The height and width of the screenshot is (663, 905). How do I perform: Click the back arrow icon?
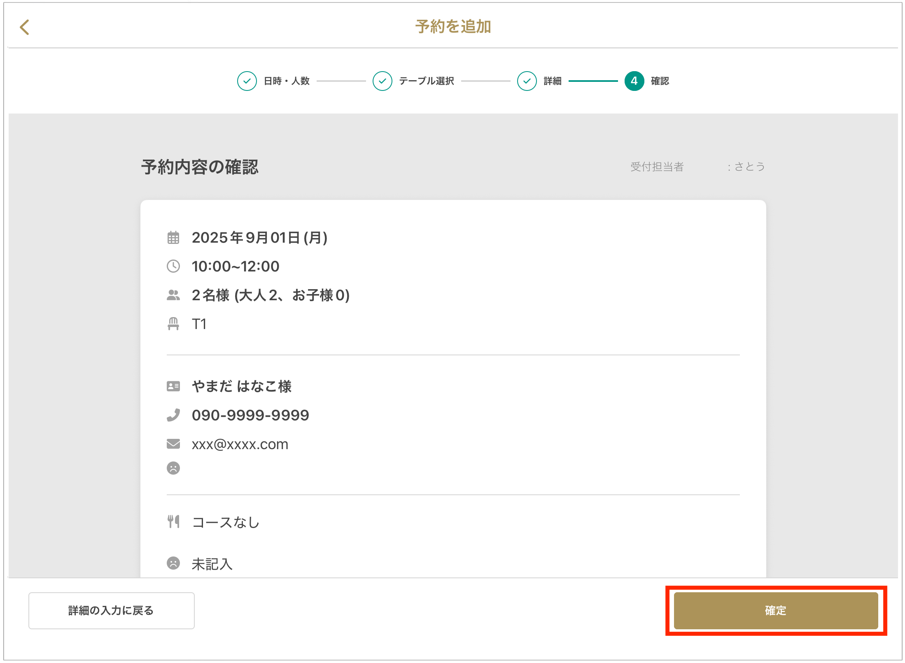(x=25, y=28)
